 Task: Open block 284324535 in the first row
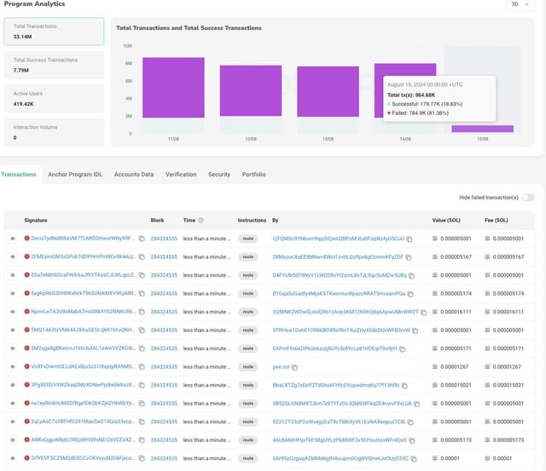(164, 238)
